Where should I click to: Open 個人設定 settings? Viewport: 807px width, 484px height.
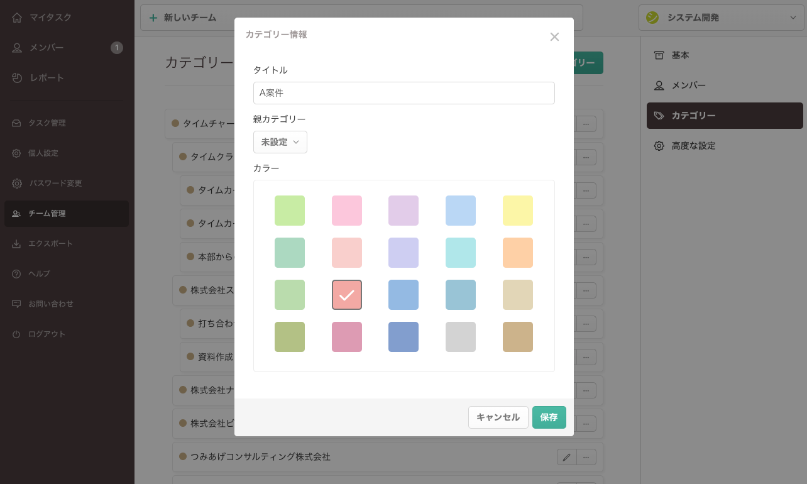pos(44,153)
